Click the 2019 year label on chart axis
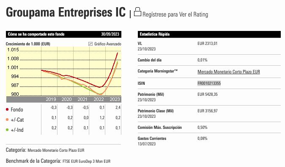Image resolution: width=285 pixels, height=167 pixels. [x=51, y=99]
